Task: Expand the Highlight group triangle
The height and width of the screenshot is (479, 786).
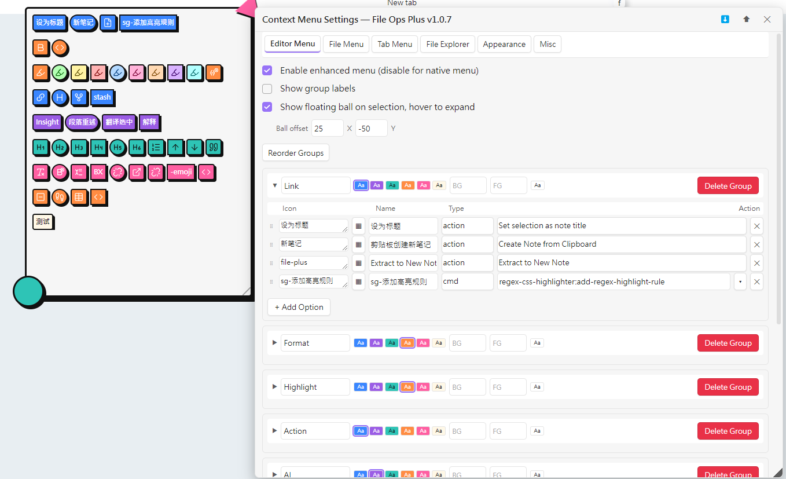Action: (275, 387)
